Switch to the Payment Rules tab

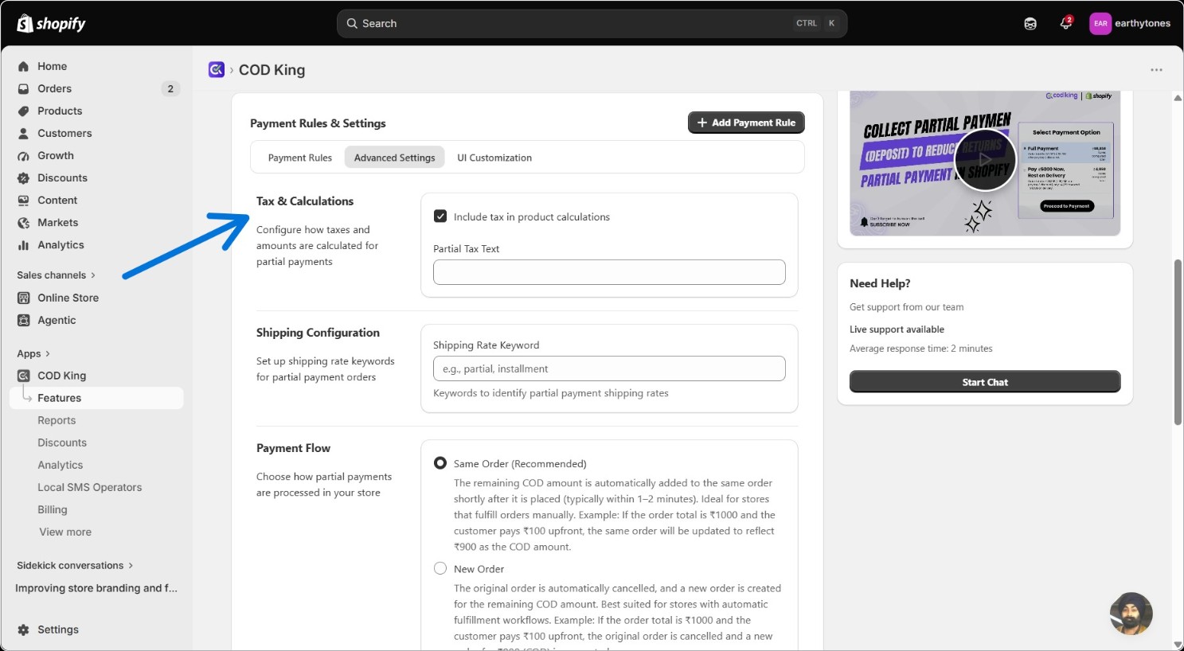(300, 158)
